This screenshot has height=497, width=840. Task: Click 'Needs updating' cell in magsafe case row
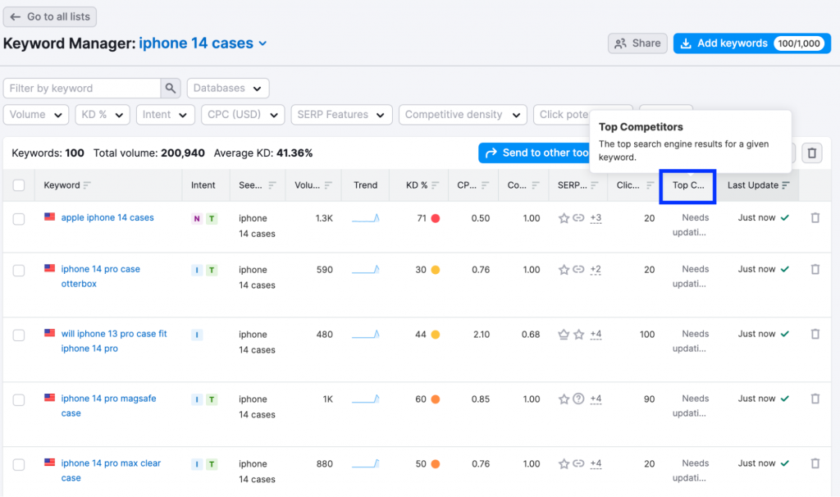[689, 406]
